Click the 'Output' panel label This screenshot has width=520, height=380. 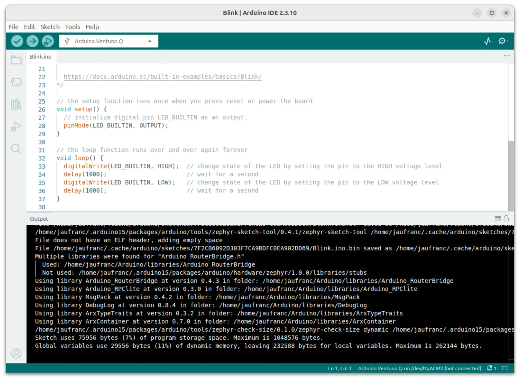click(x=39, y=219)
